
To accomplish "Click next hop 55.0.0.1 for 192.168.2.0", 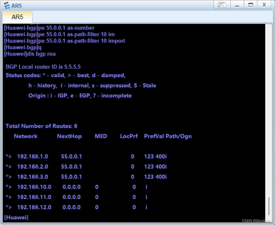I will coord(71,167).
